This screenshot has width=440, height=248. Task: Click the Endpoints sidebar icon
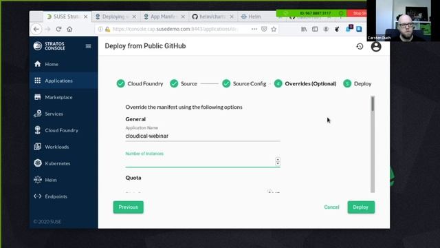point(38,196)
